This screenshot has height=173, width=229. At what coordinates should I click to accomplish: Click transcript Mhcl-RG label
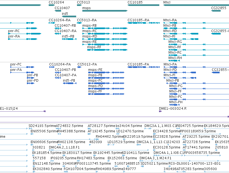pyautogui.click(x=175, y=42)
